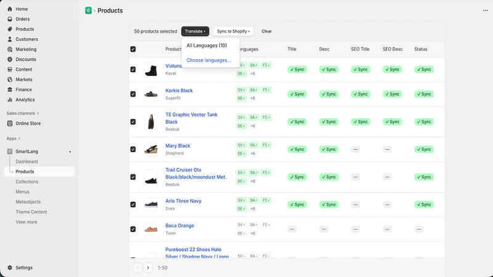Click the previous page arrow

[x=137, y=268]
